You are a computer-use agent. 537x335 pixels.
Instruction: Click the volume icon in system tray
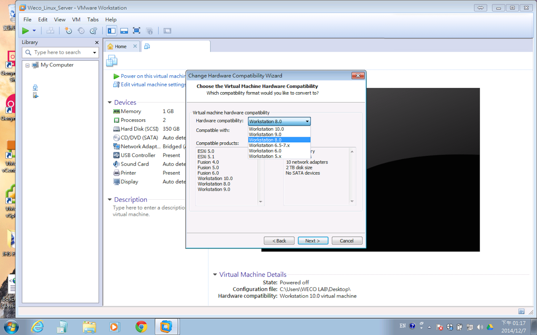click(480, 327)
